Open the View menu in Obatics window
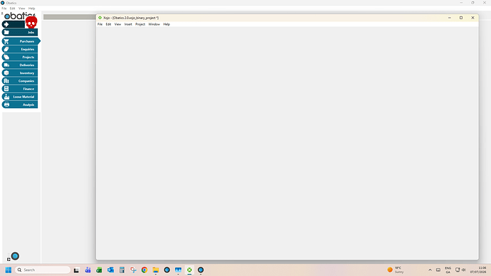 pos(21,9)
